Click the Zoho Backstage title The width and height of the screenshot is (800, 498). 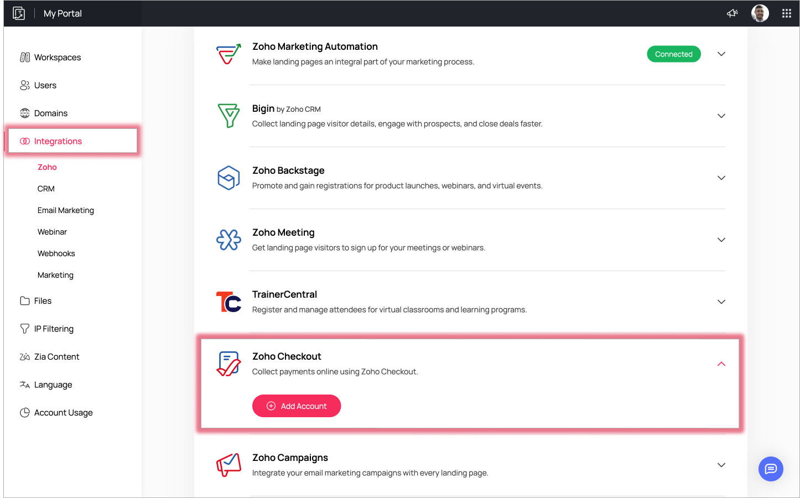click(288, 170)
